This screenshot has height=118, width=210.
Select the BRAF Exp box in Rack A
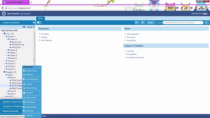17,88
